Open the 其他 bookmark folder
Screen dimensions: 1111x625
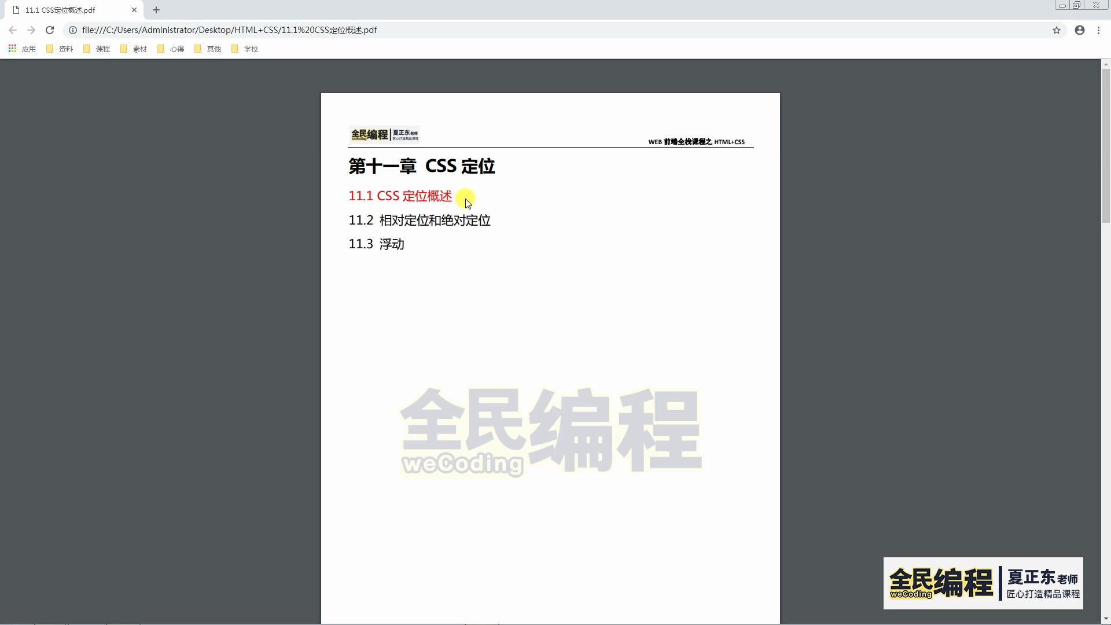208,49
